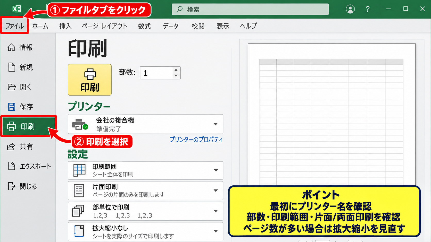Image resolution: width=431 pixels, height=242 pixels.
Task: Click the 開く folder icon
Action: (x=12, y=87)
